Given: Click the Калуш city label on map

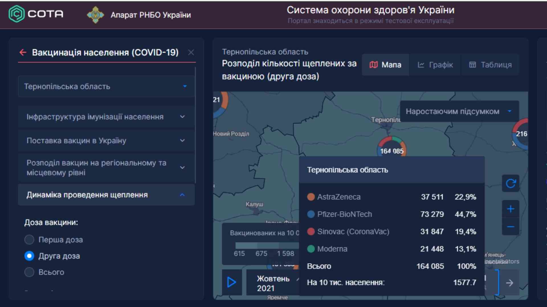Looking at the screenshot, I should (254, 204).
